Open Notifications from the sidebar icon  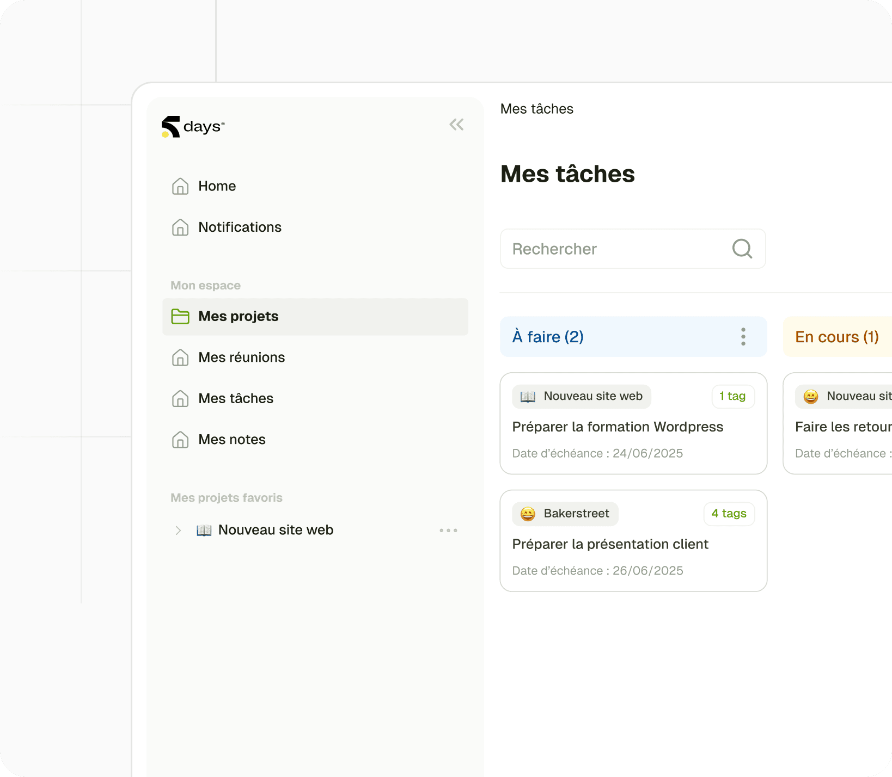coord(180,227)
